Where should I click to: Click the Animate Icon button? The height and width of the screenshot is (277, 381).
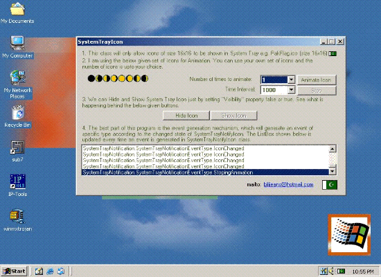tap(317, 80)
